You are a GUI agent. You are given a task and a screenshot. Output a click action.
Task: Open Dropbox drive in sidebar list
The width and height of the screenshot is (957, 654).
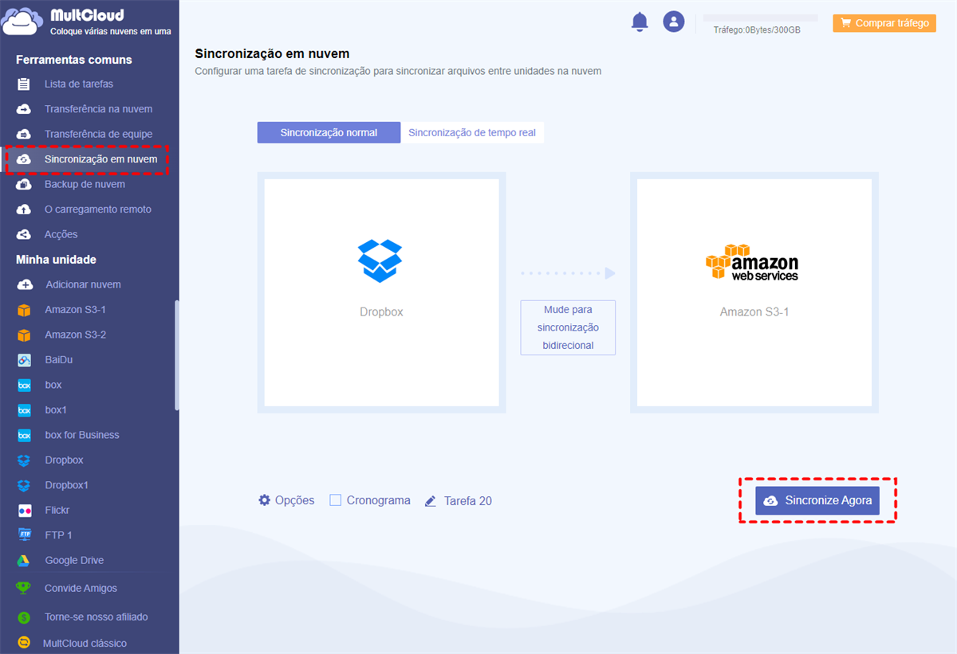coord(64,460)
